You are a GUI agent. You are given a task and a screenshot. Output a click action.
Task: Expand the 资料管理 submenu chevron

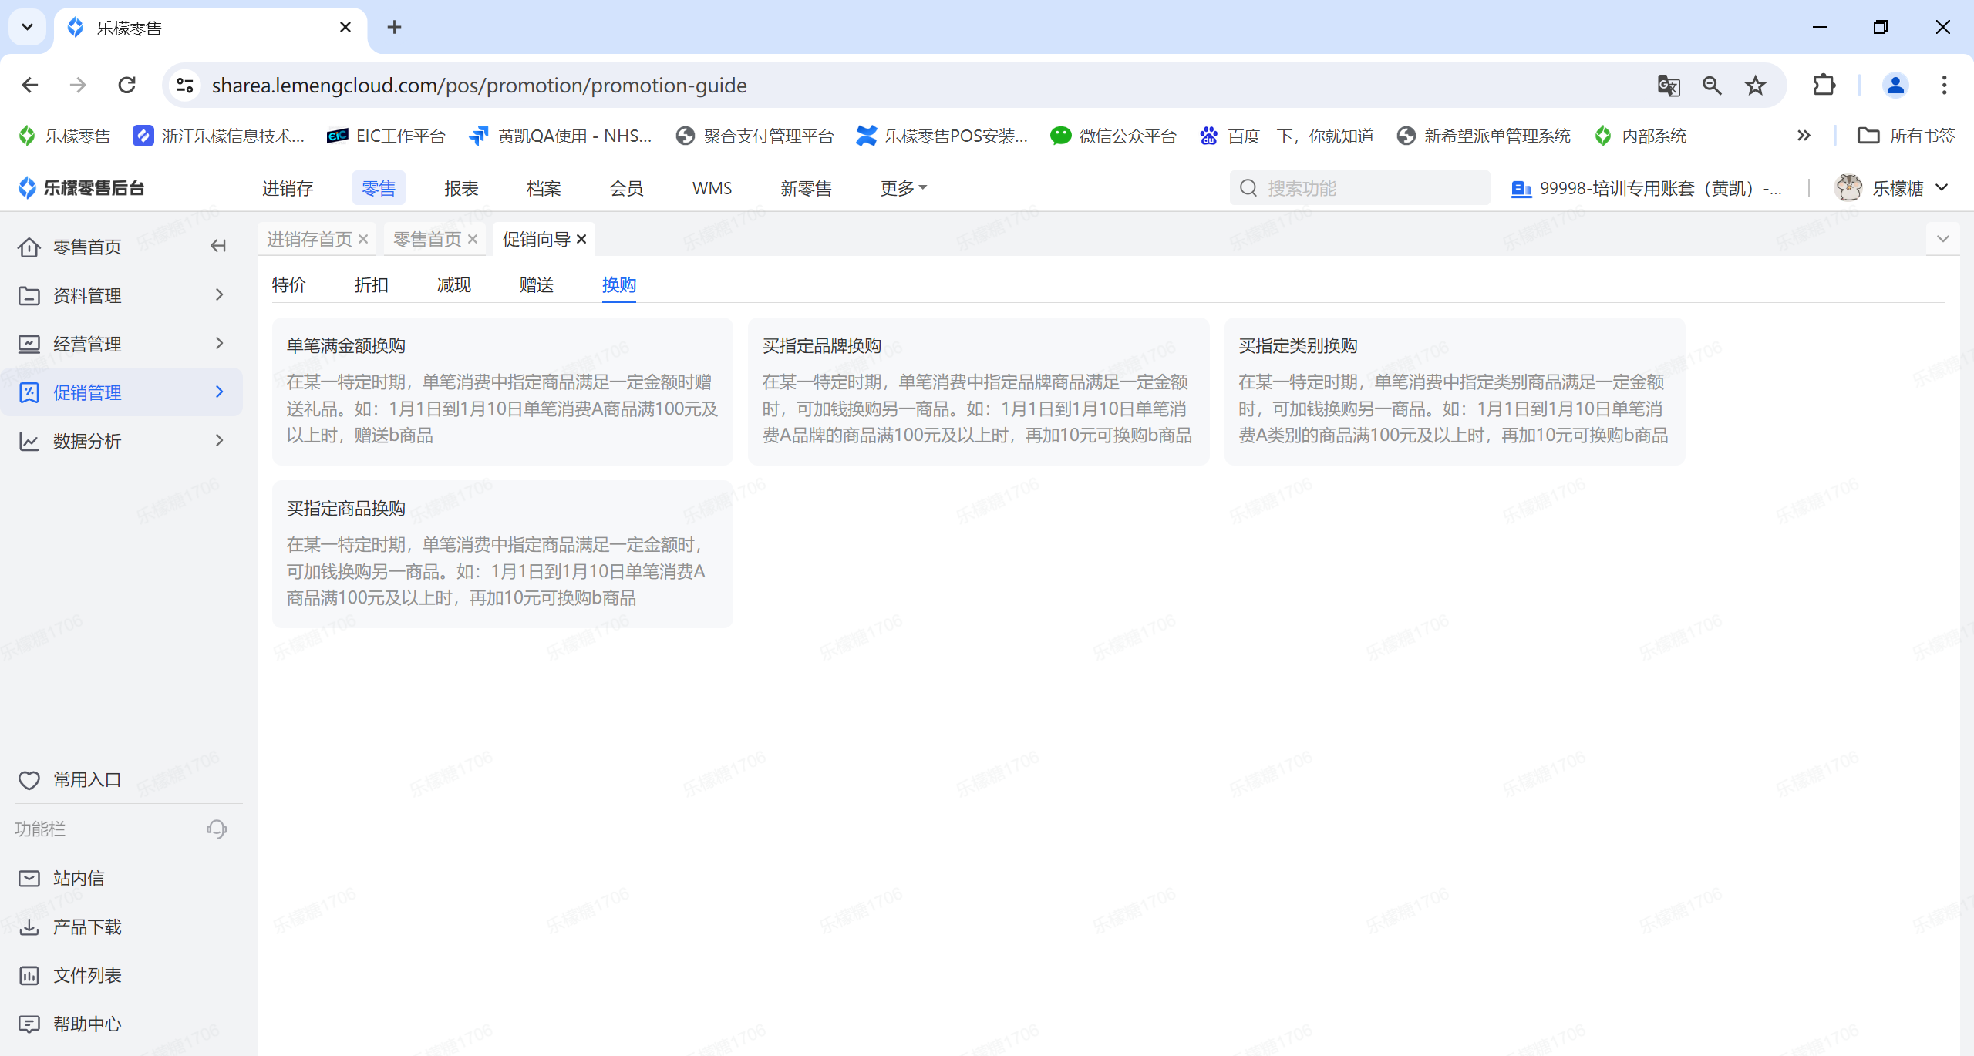coord(220,294)
